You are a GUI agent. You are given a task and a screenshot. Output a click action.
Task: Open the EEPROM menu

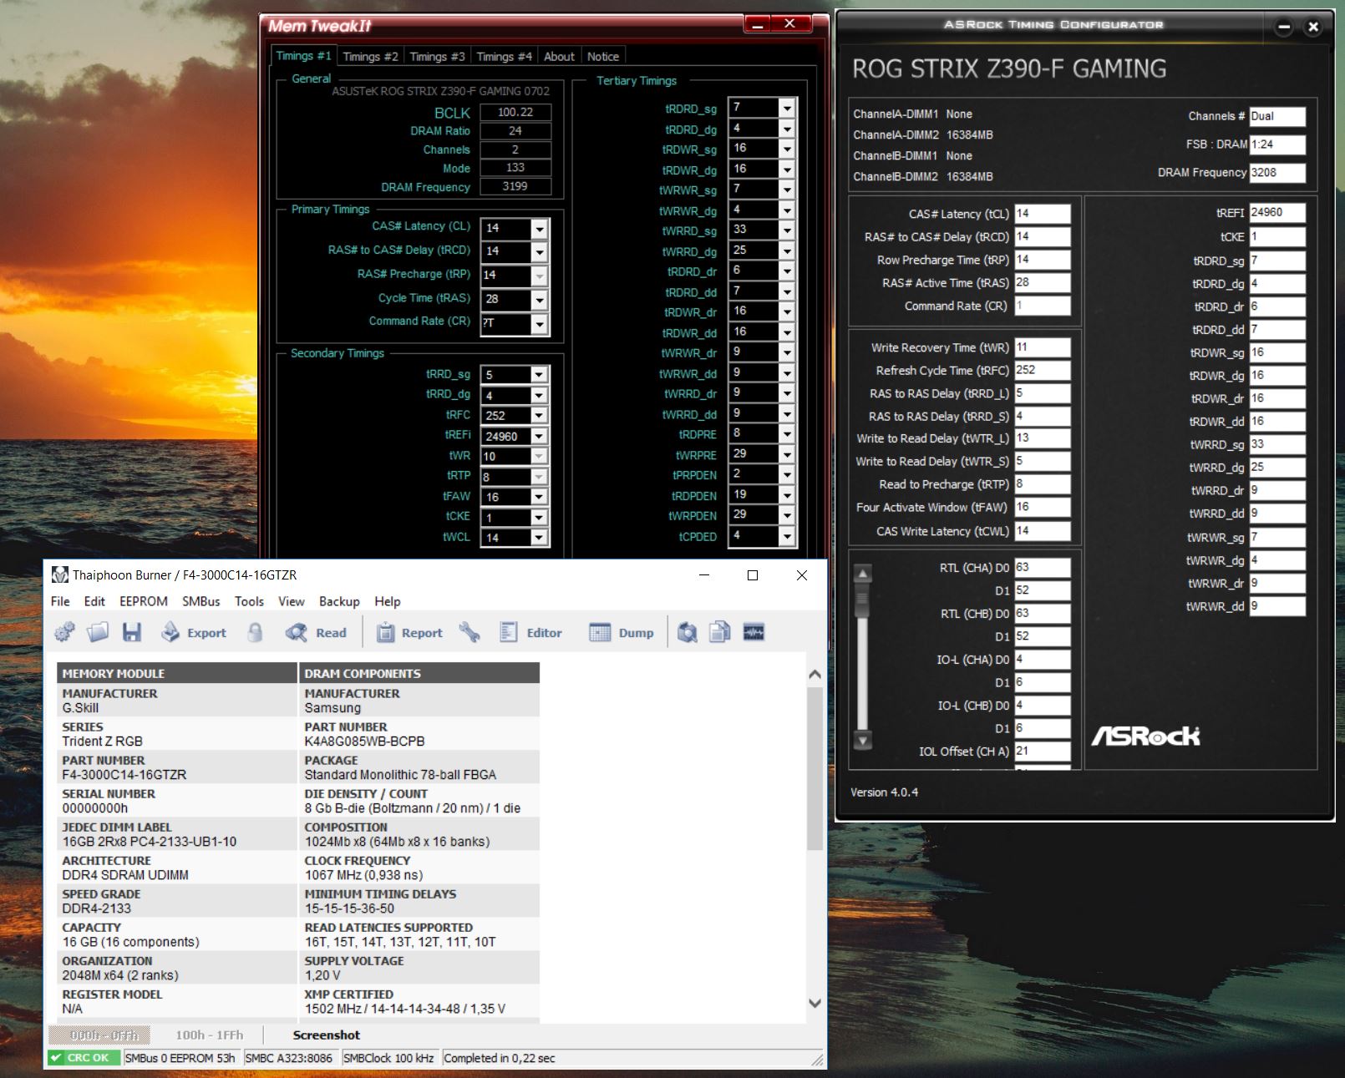coord(144,601)
